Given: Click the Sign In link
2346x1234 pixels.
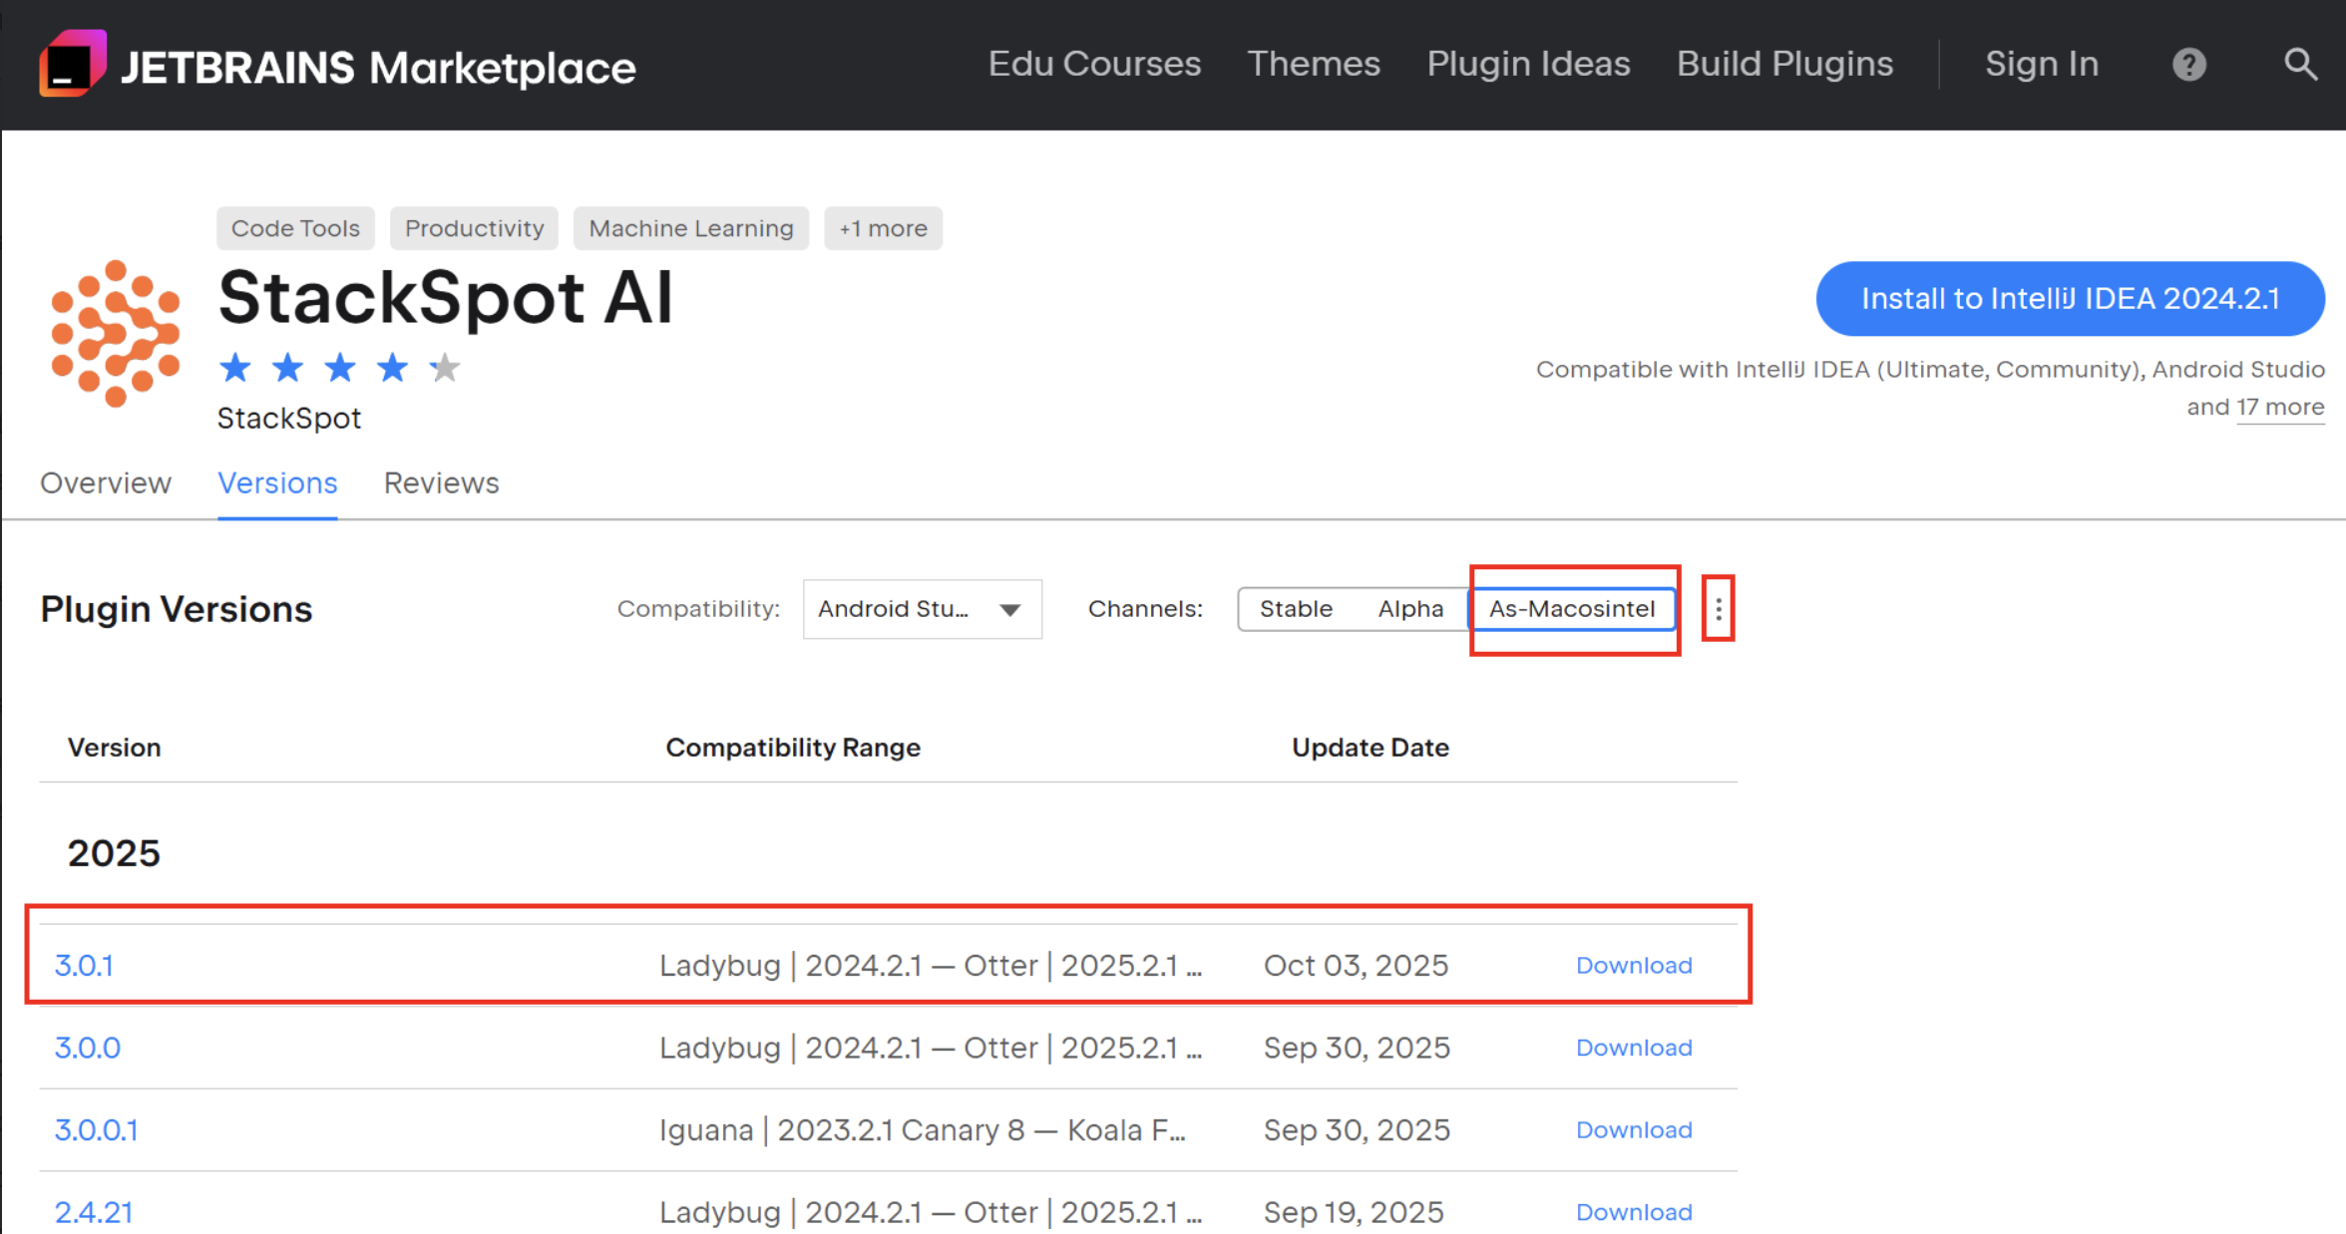Looking at the screenshot, I should click(2041, 64).
